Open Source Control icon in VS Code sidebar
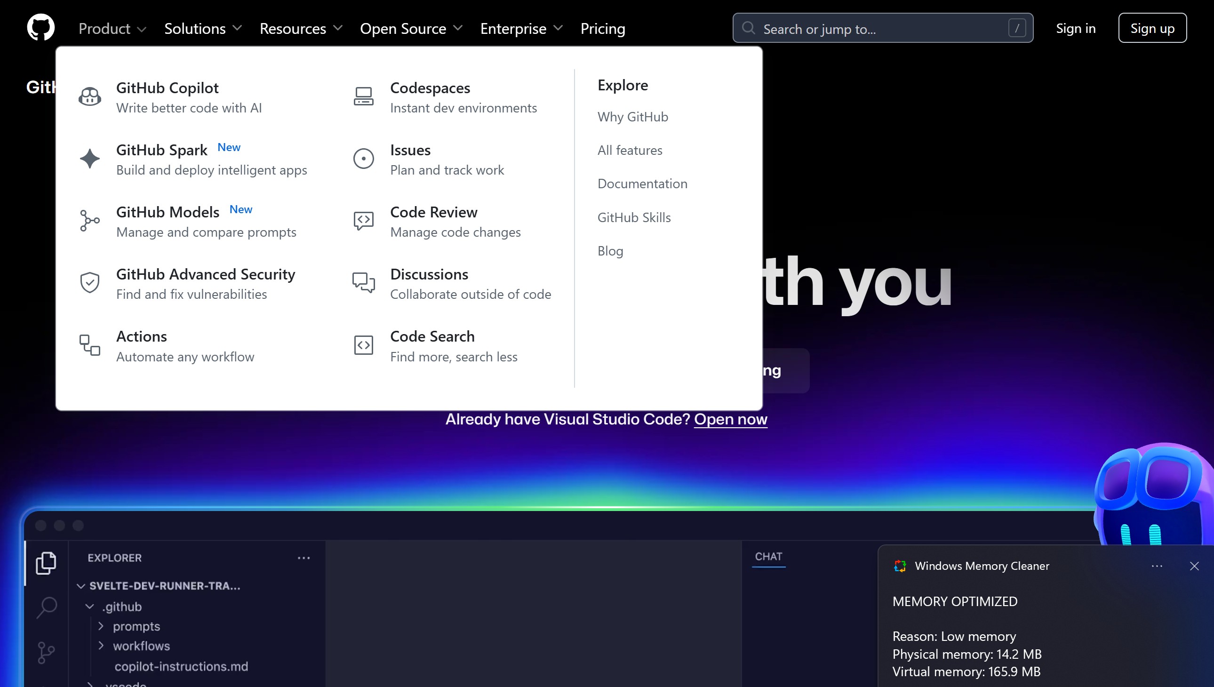1214x687 pixels. click(46, 653)
